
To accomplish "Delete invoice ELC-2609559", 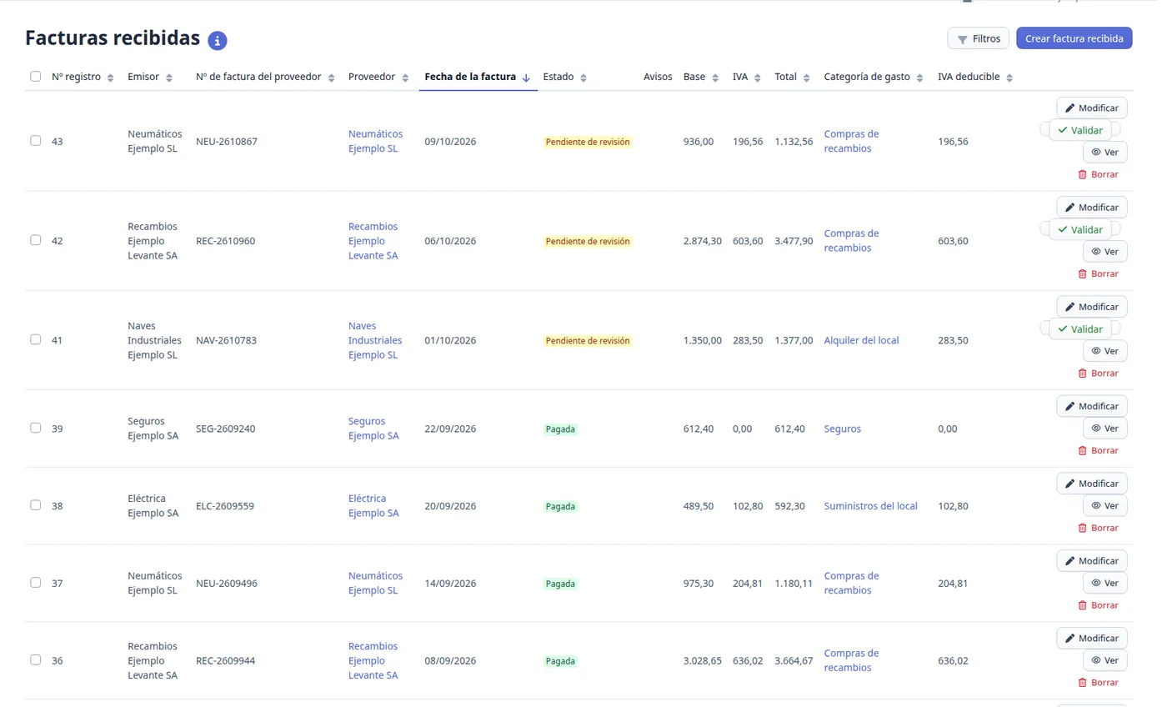I will 1098,528.
